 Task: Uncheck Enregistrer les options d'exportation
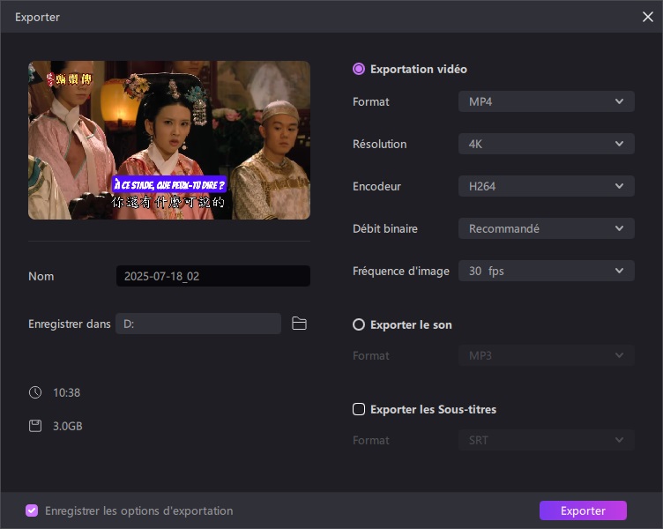coord(33,510)
